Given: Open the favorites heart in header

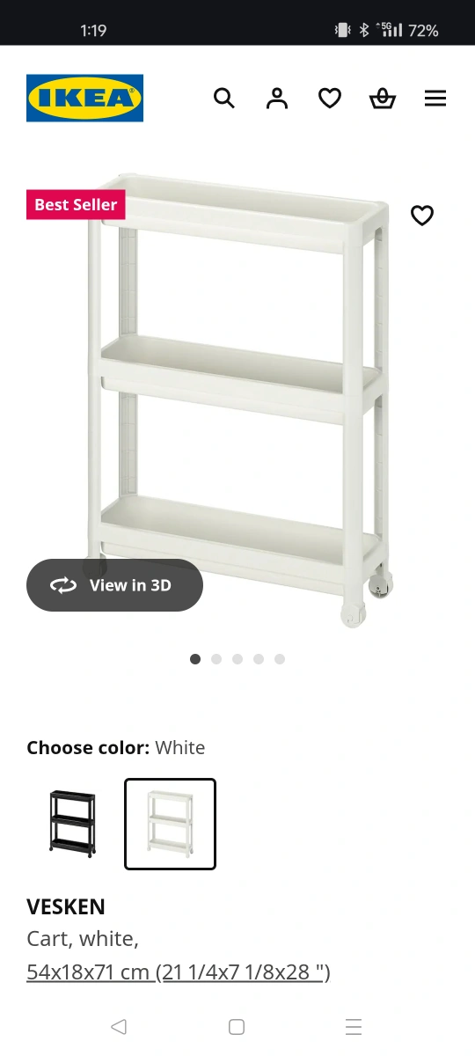Looking at the screenshot, I should (330, 98).
